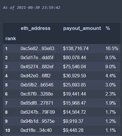This screenshot has width=122, height=136.
Task: Click rank number 10 row label
Action: pos(8,130)
